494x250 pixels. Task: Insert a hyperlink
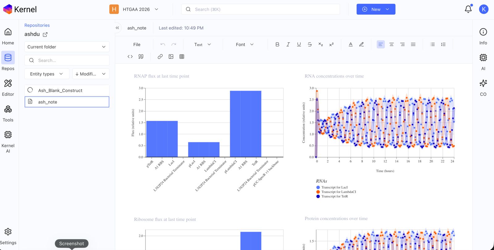coord(160,57)
